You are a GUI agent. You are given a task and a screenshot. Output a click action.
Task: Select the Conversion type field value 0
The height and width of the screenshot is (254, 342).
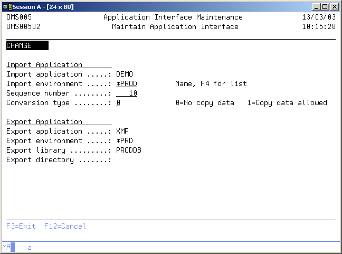click(119, 103)
